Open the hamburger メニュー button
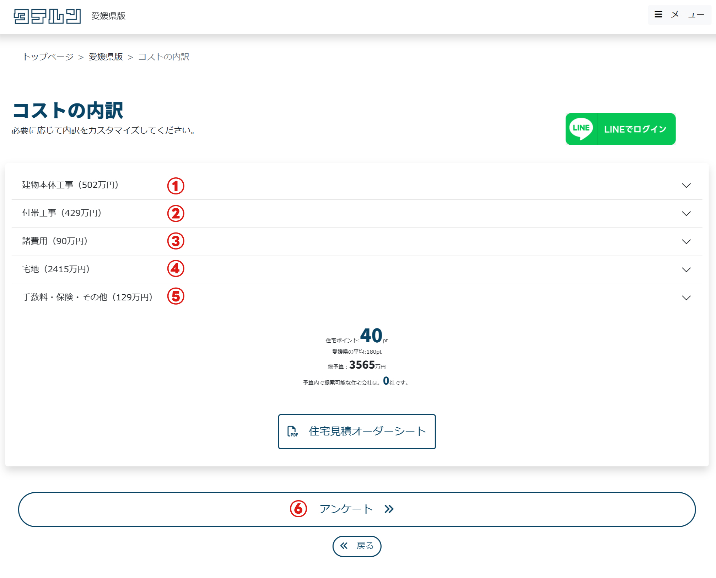 point(679,15)
